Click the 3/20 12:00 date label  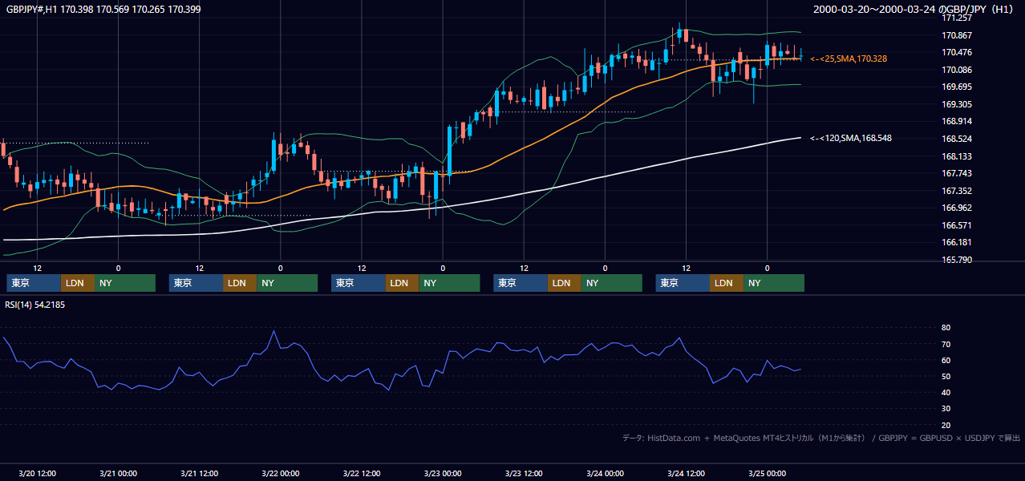click(x=36, y=473)
